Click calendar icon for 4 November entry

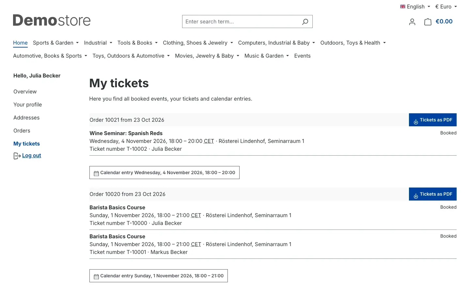[96, 174]
